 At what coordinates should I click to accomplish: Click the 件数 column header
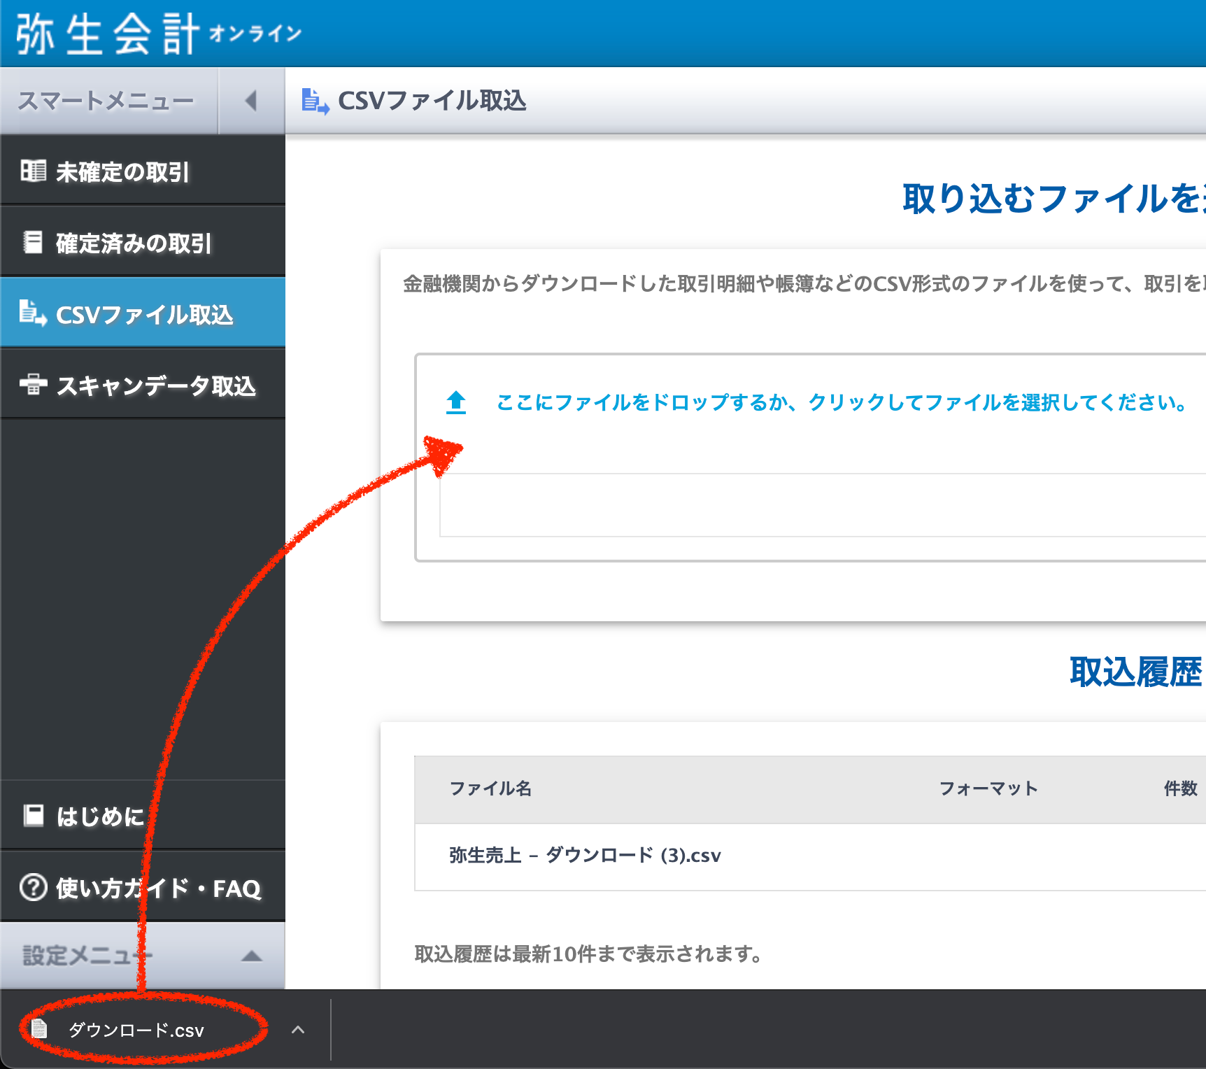1179,788
